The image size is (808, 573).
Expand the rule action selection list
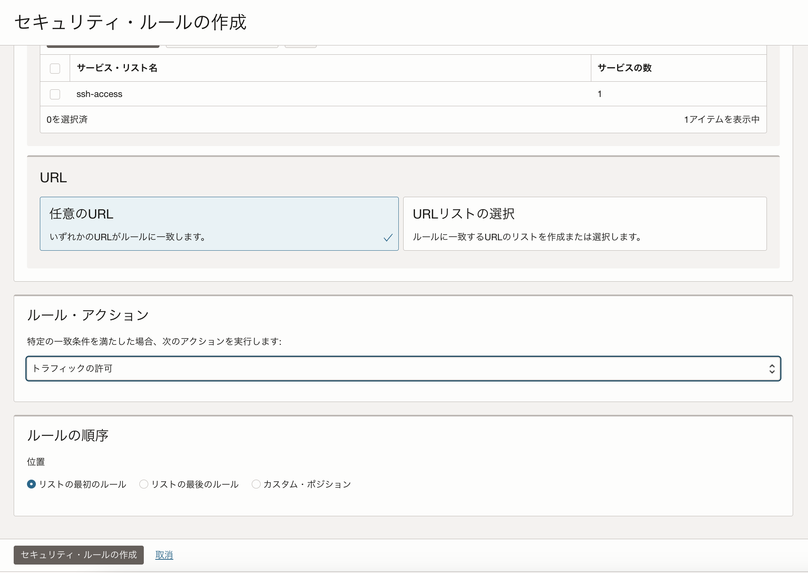pyautogui.click(x=402, y=368)
